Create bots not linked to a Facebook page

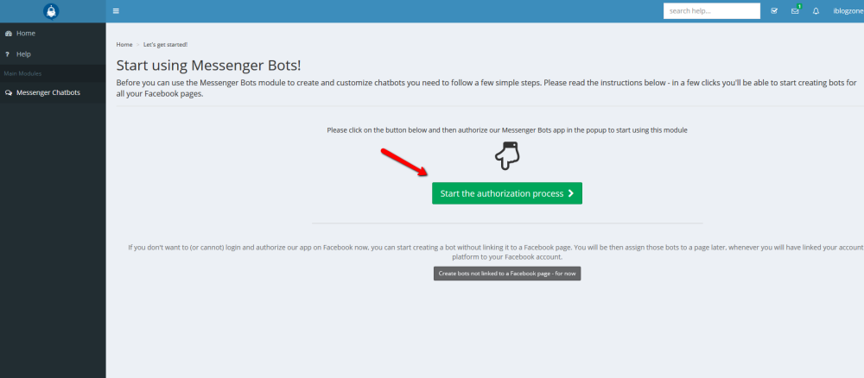click(507, 274)
